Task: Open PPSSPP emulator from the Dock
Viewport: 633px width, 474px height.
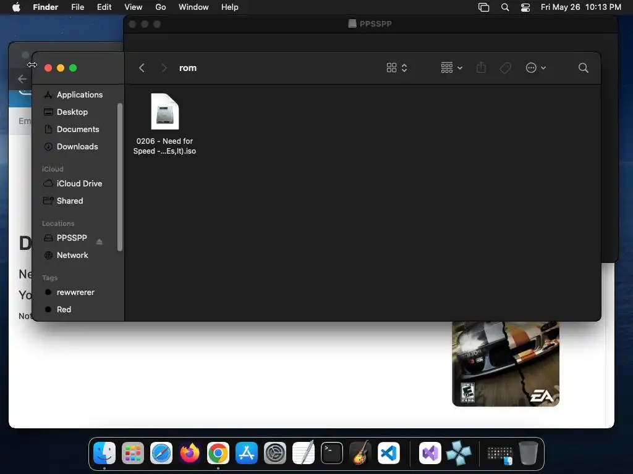Action: [459, 453]
